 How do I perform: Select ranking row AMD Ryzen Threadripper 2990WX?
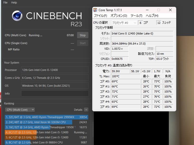click(47, 117)
